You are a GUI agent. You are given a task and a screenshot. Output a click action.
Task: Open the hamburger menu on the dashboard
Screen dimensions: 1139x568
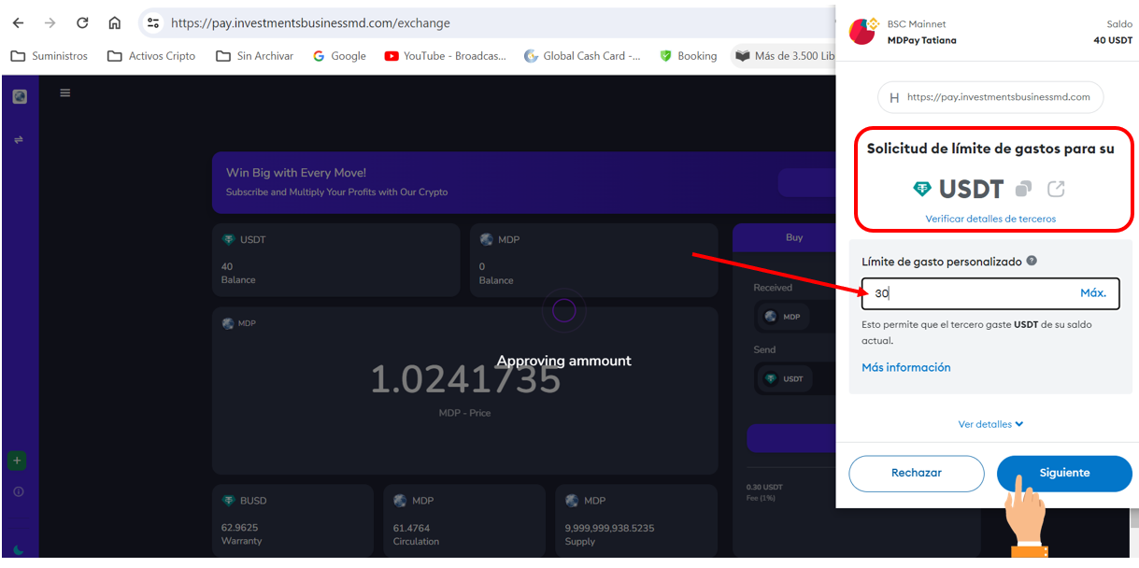point(64,92)
